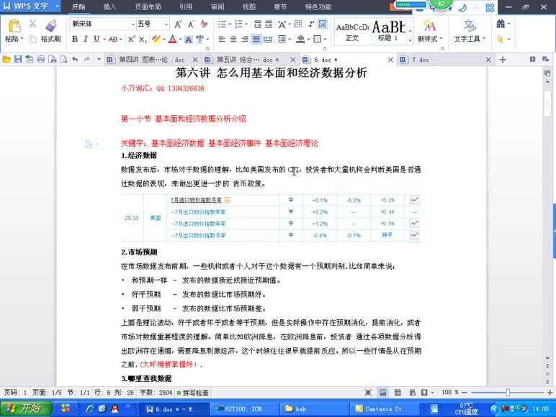Viewport: 556px width, 417px height.
Task: Open the 新样式 new style button
Action: point(430,32)
